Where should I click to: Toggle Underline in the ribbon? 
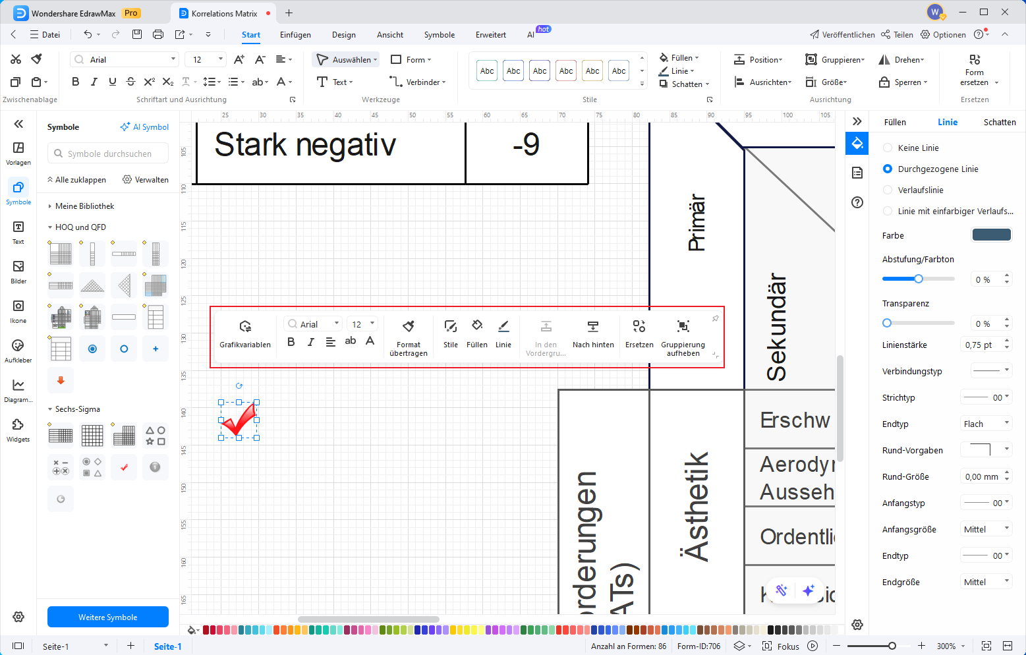[113, 82]
